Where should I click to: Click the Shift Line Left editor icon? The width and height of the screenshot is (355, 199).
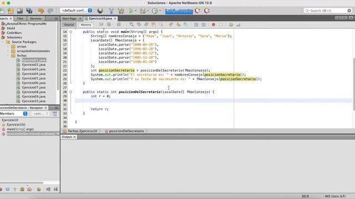click(196, 24)
